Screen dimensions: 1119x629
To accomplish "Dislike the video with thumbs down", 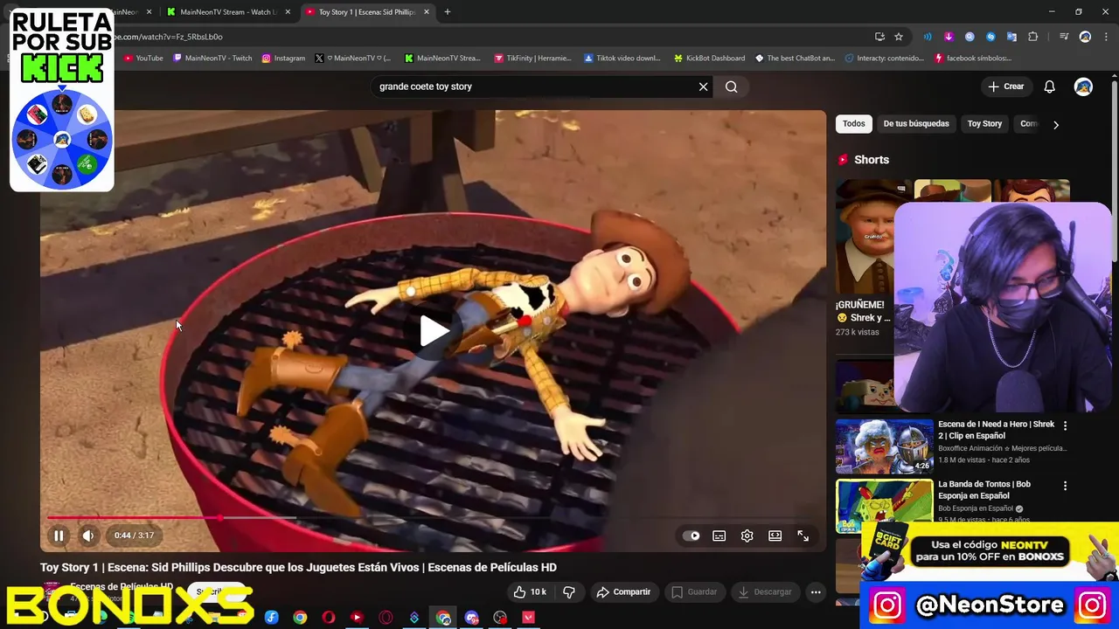I will [x=569, y=591].
